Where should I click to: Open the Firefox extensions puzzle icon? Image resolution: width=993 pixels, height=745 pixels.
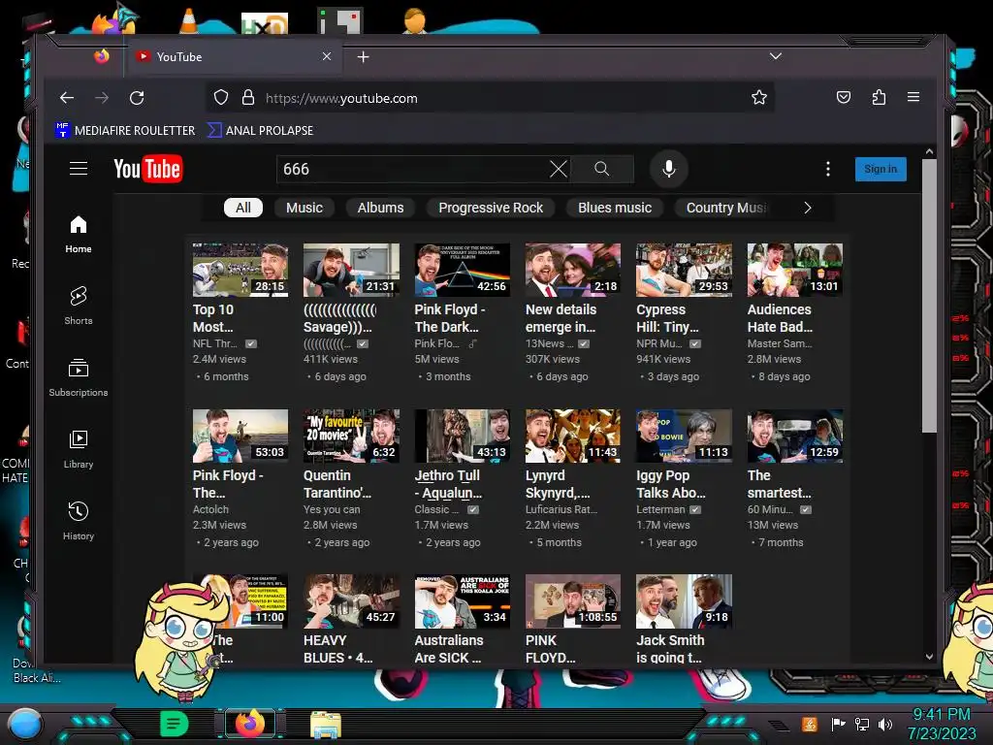(x=879, y=97)
